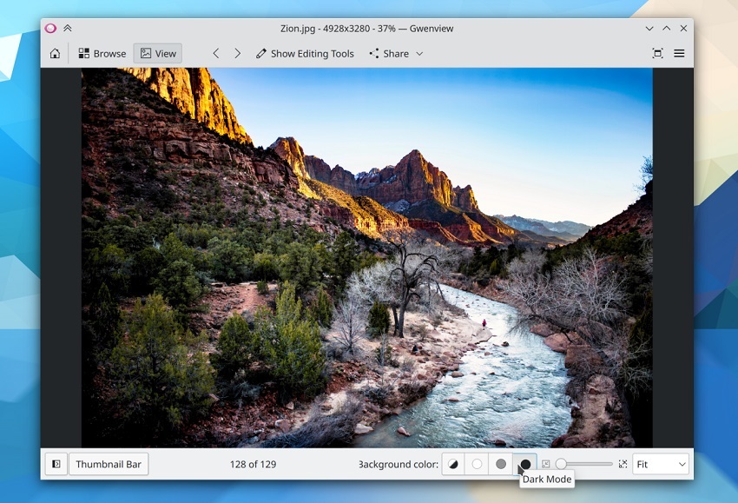Select the auto half-circle background color option
The width and height of the screenshot is (738, 503).
[x=453, y=464]
